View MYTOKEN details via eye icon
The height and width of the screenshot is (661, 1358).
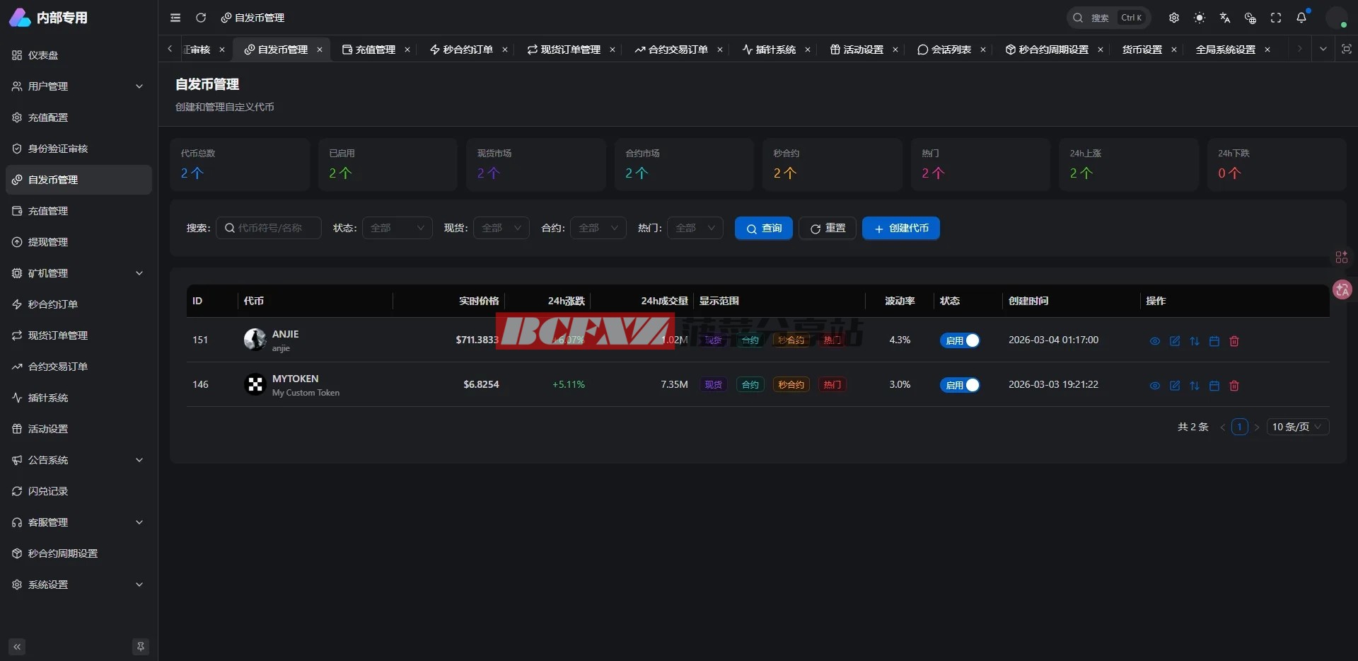click(x=1155, y=386)
